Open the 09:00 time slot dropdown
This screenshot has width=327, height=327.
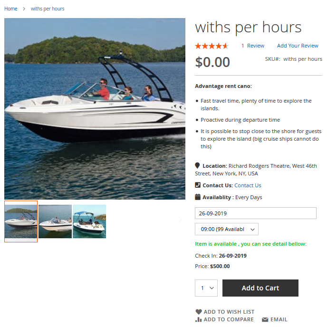pyautogui.click(x=227, y=229)
